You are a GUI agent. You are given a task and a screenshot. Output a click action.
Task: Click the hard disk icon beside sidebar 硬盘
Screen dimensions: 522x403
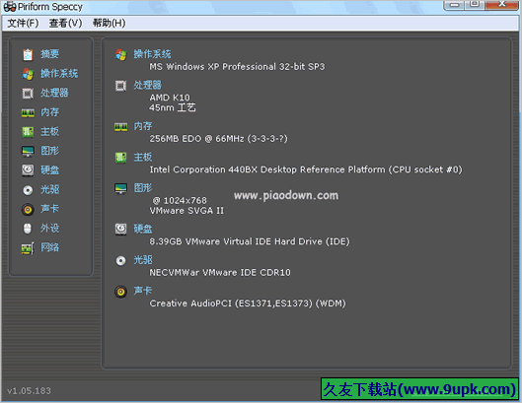coord(28,170)
